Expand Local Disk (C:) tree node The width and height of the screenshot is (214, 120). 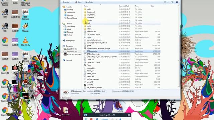point(63,49)
